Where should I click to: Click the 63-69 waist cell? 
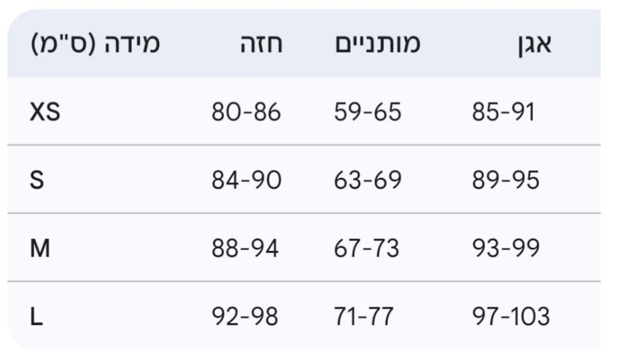(x=368, y=180)
